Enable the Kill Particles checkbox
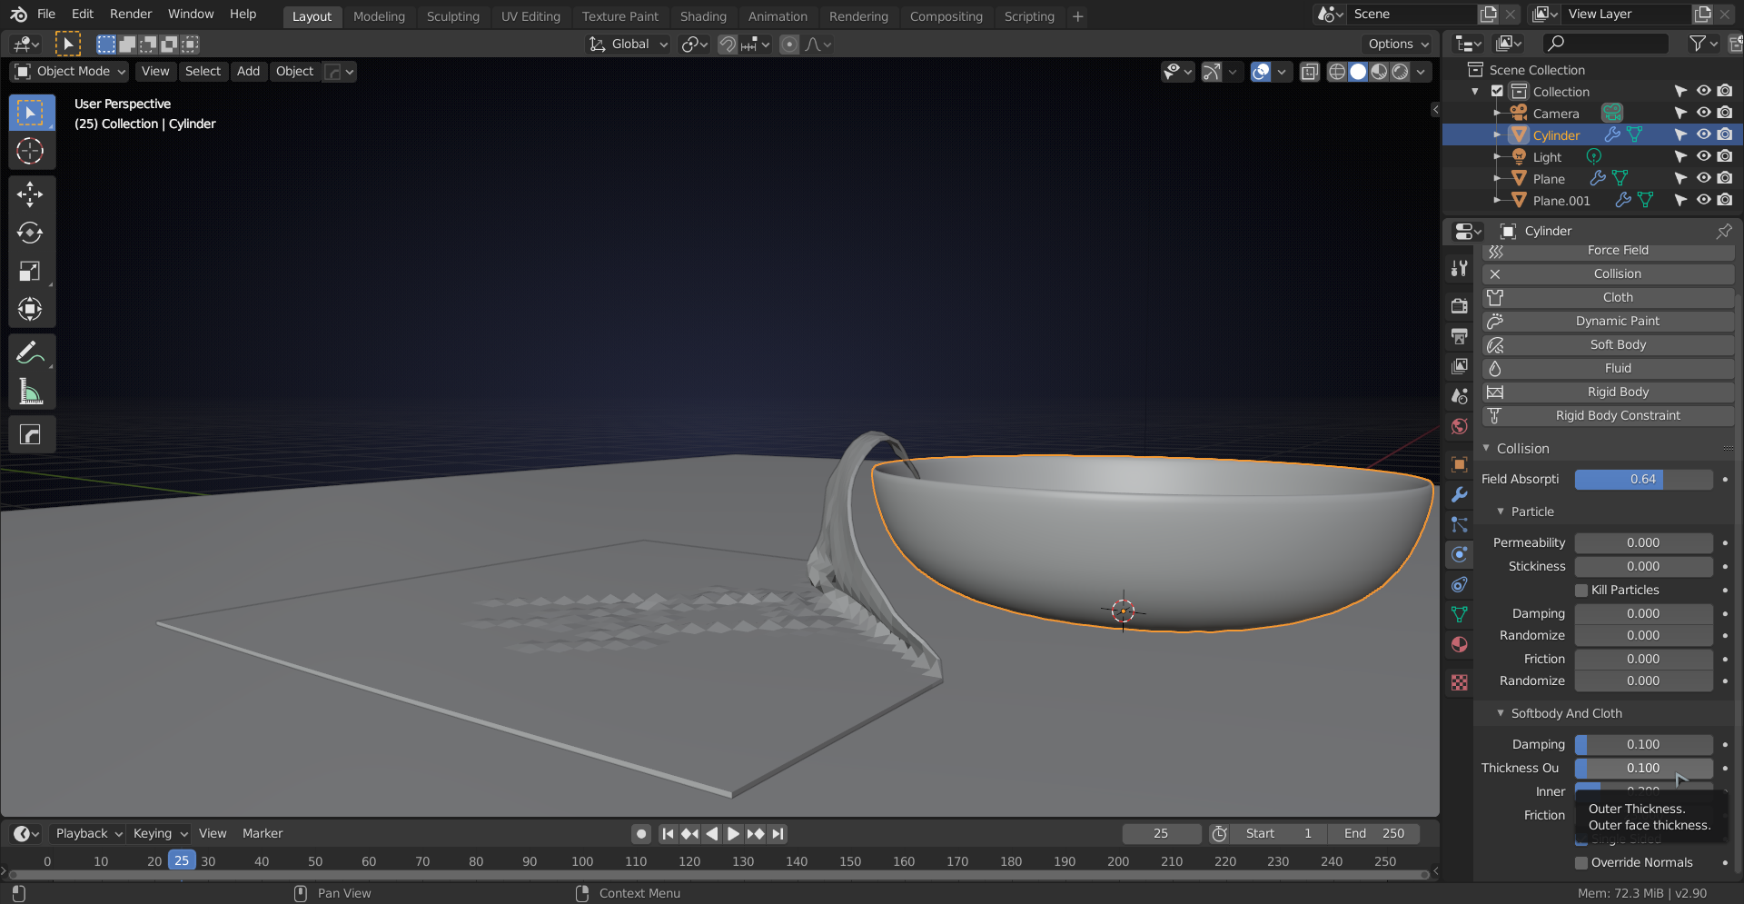 point(1581,591)
